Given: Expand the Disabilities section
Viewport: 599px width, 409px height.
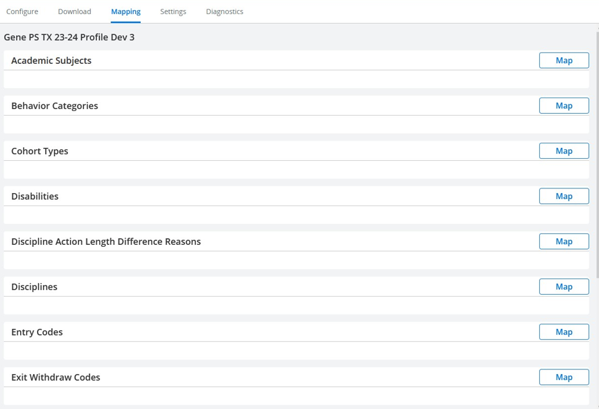Looking at the screenshot, I should coord(34,196).
